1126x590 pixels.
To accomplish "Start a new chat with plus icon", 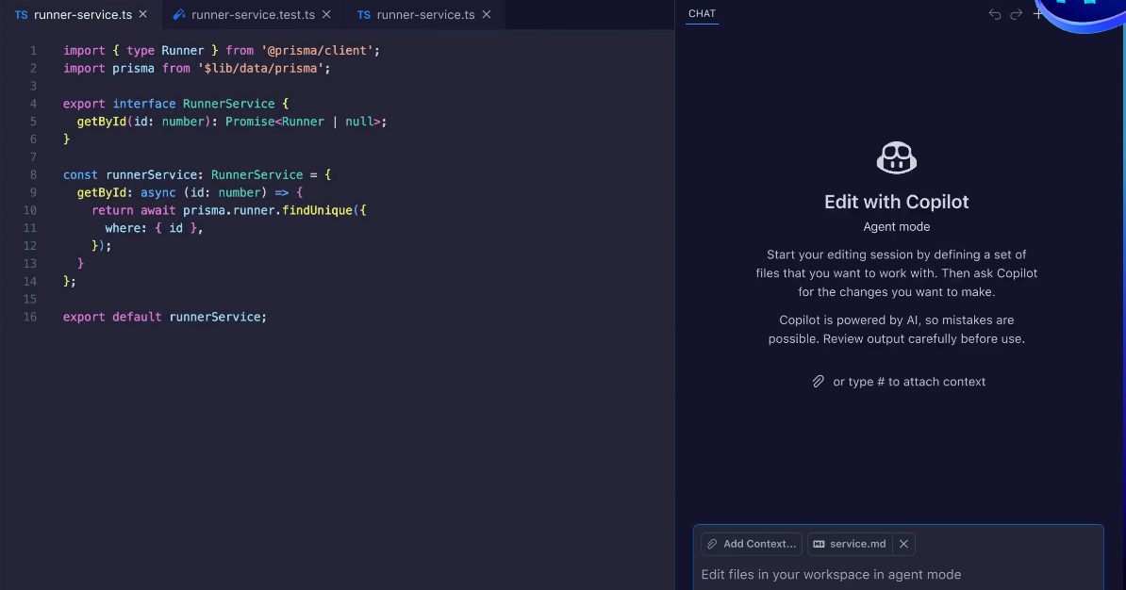I will [x=1037, y=13].
